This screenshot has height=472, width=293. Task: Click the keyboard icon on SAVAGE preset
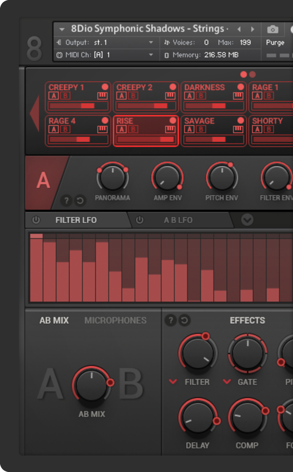click(x=238, y=129)
